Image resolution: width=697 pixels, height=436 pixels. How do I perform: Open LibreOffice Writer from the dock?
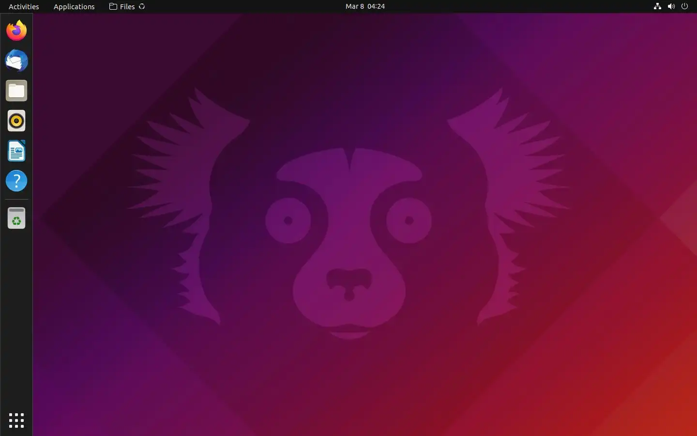coord(16,151)
